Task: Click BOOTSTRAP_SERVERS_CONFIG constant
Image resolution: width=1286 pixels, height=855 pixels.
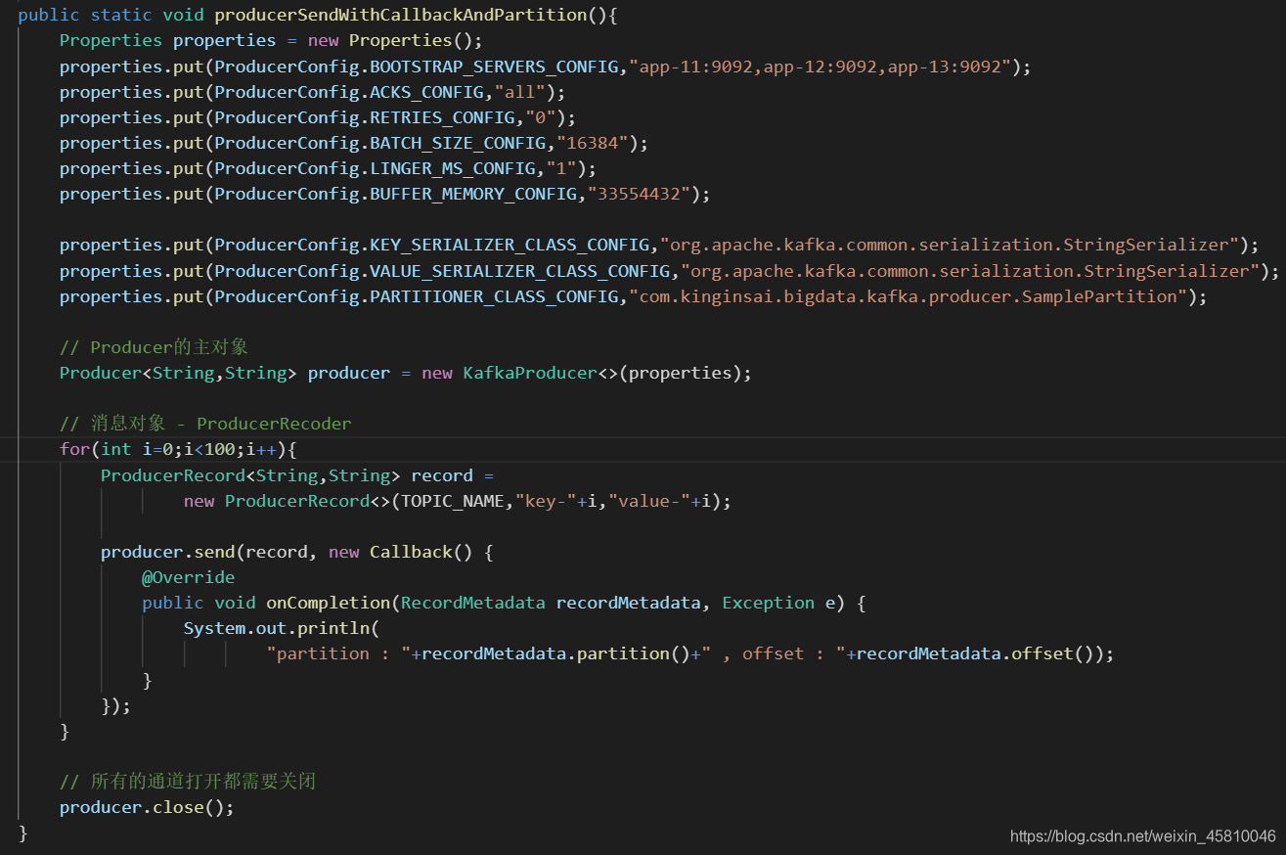Action: click(494, 67)
